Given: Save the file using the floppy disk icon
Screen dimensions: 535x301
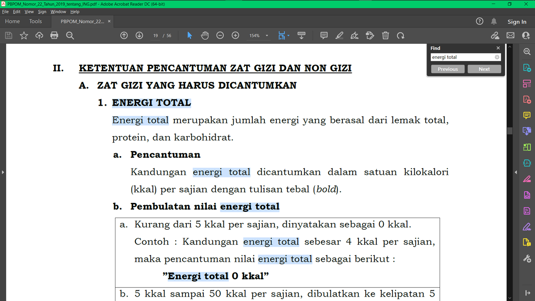Looking at the screenshot, I should [8, 35].
